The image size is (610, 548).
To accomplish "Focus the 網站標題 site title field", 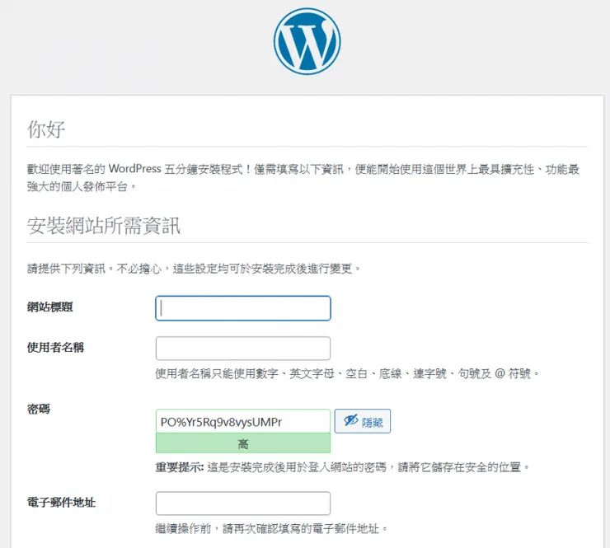I will click(243, 308).
